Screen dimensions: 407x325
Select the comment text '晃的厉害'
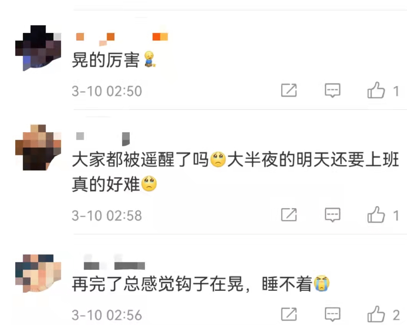pos(105,60)
